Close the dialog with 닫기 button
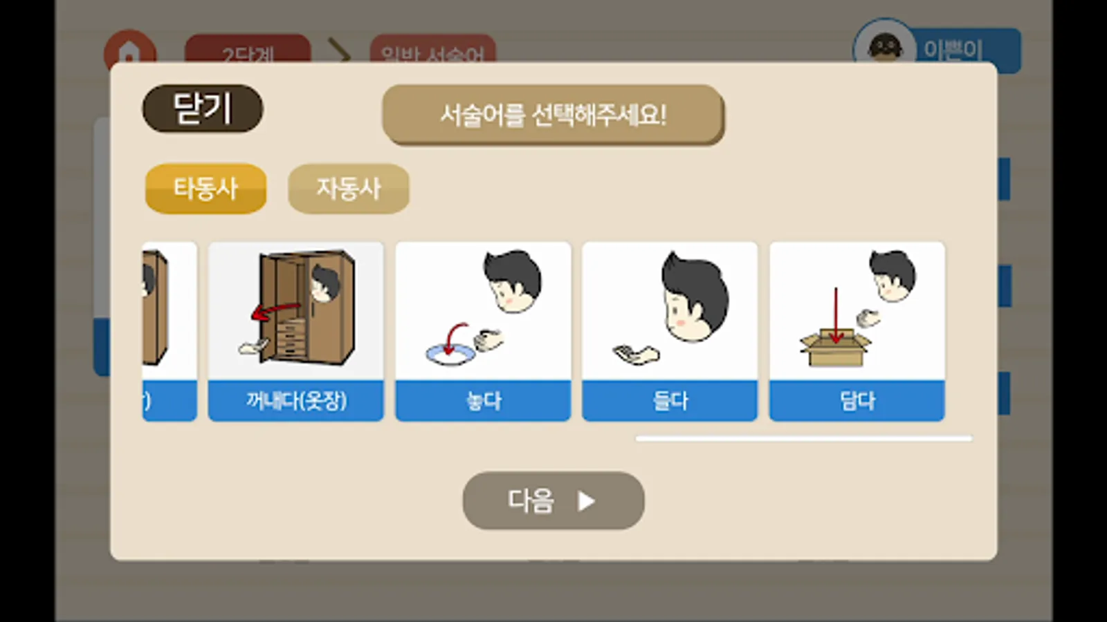Image resolution: width=1107 pixels, height=622 pixels. pyautogui.click(x=203, y=109)
